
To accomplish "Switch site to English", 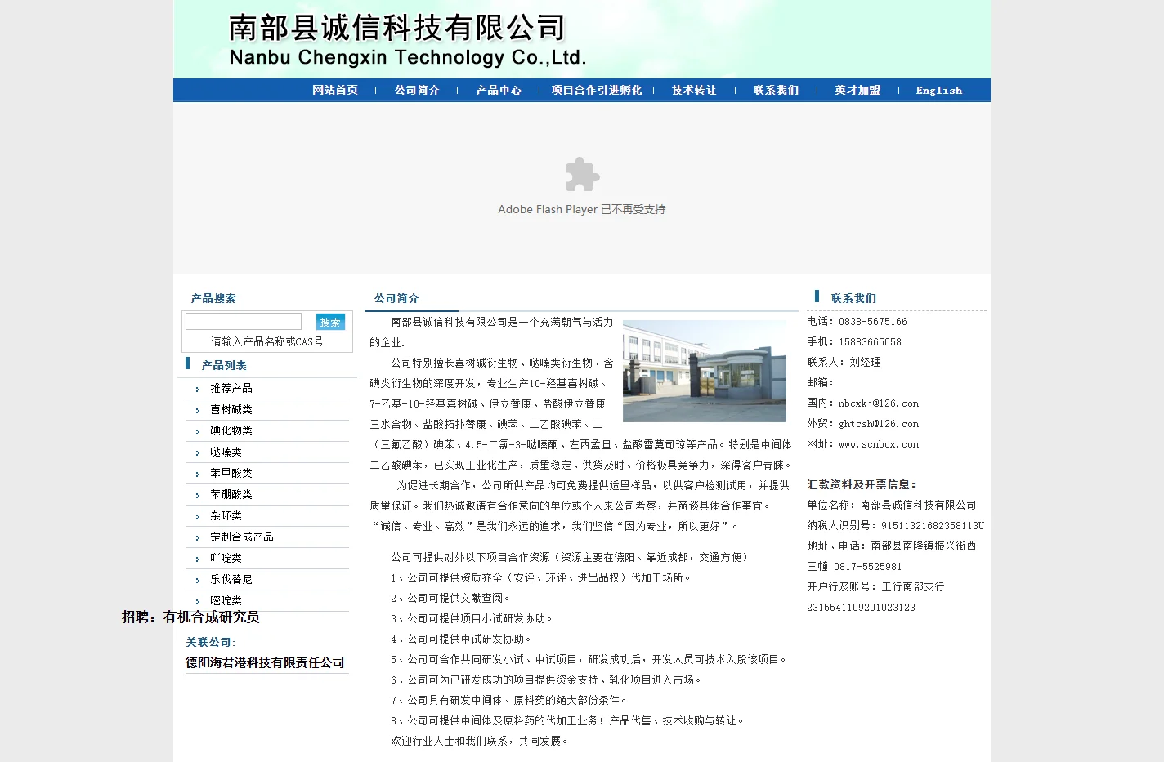I will [938, 91].
